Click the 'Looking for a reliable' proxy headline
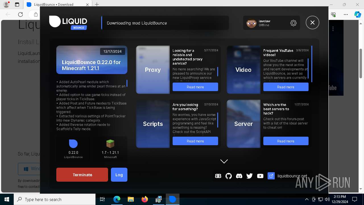Image resolution: width=364 pixels, height=205 pixels. tap(187, 57)
